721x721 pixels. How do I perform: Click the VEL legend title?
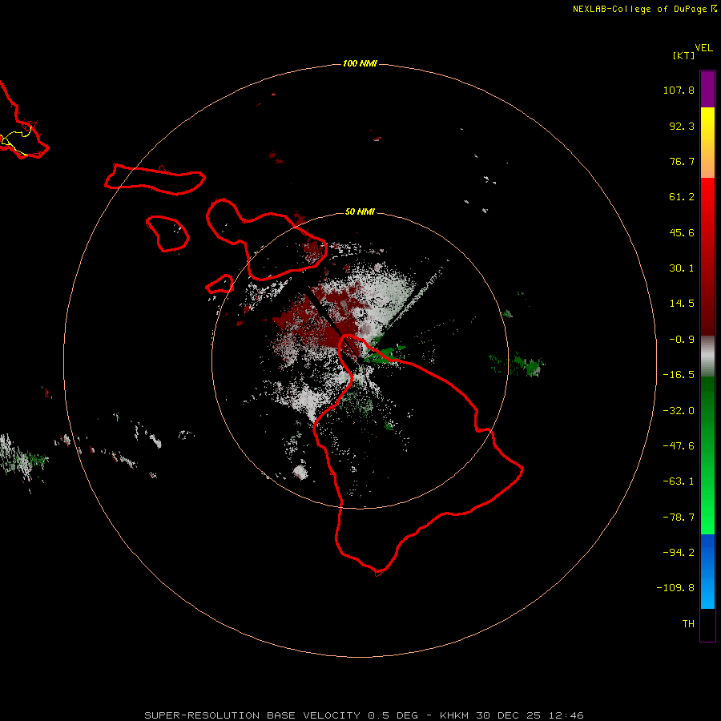(x=703, y=48)
